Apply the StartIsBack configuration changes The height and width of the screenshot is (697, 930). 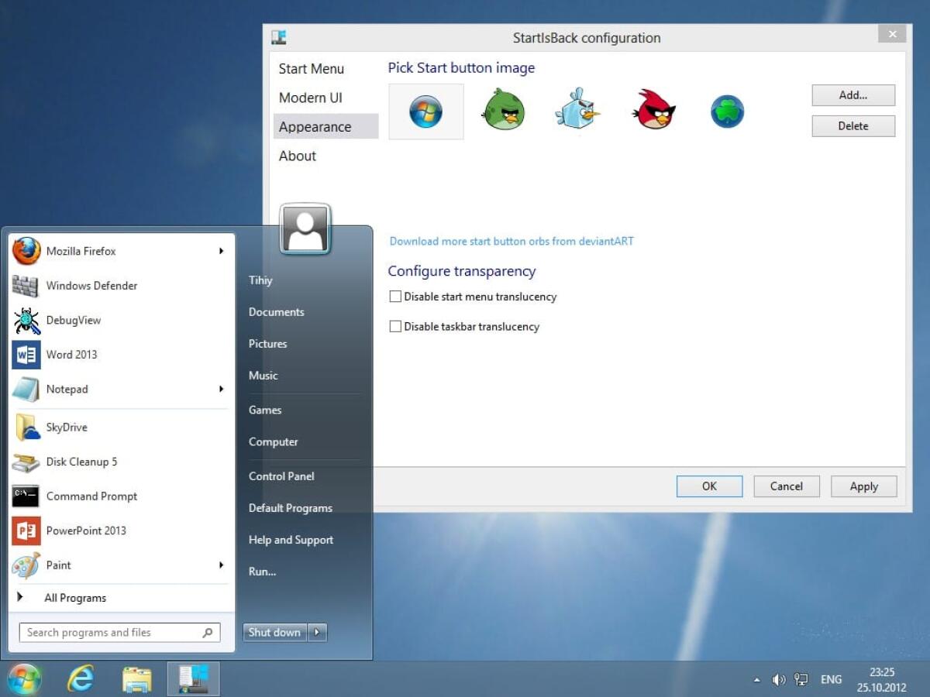(x=863, y=486)
